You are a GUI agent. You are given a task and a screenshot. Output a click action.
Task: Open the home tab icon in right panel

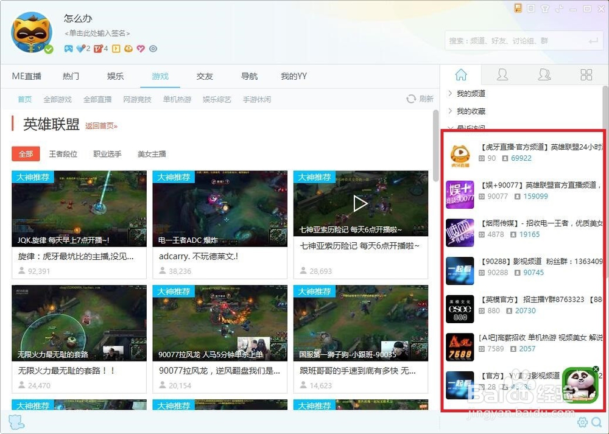pos(461,74)
